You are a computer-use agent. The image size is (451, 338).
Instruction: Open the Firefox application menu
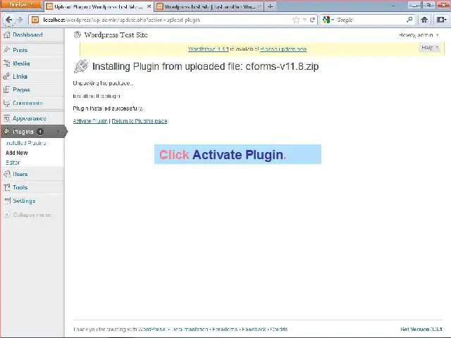tap(20, 5)
